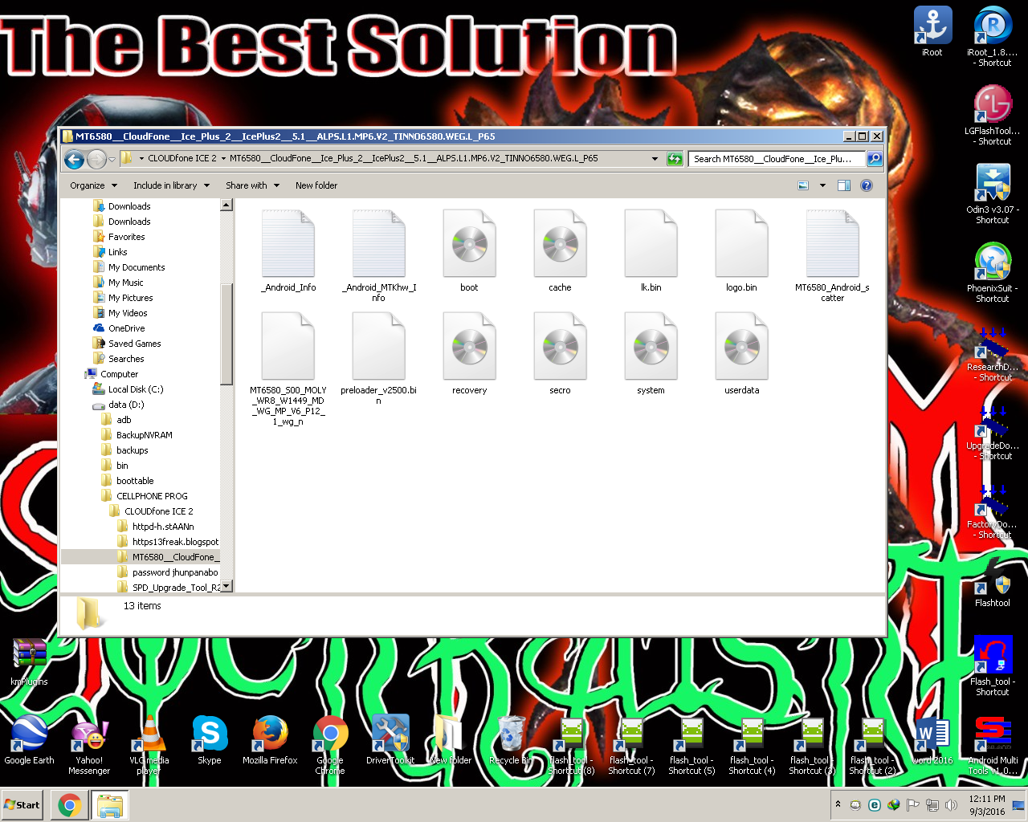The width and height of the screenshot is (1028, 822).
Task: Select VLC media player desktop icon
Action: point(149,744)
